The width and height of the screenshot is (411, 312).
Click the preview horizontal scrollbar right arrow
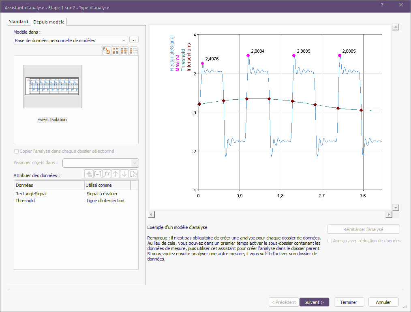pos(389,214)
